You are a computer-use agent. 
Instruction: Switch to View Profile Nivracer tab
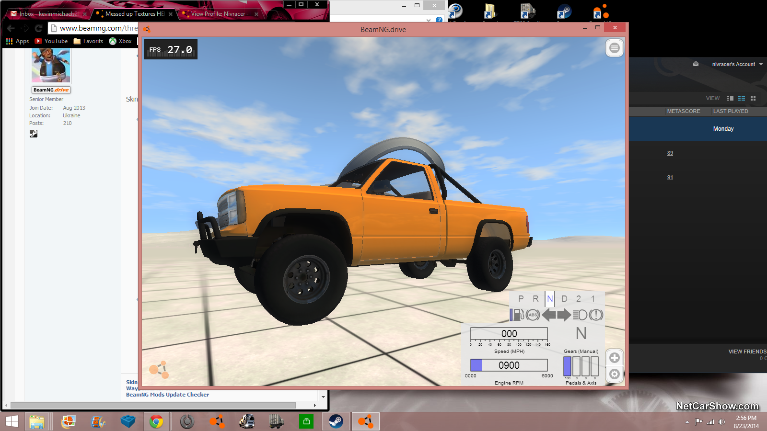coord(220,14)
